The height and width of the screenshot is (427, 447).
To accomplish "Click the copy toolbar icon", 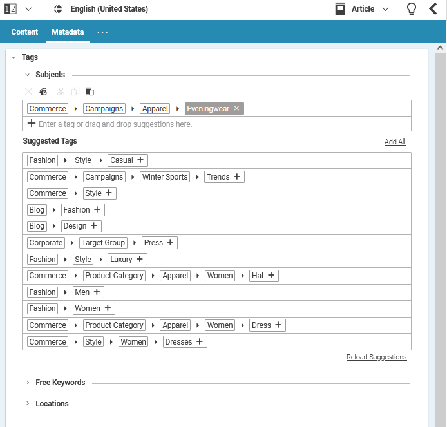I will pyautogui.click(x=75, y=92).
